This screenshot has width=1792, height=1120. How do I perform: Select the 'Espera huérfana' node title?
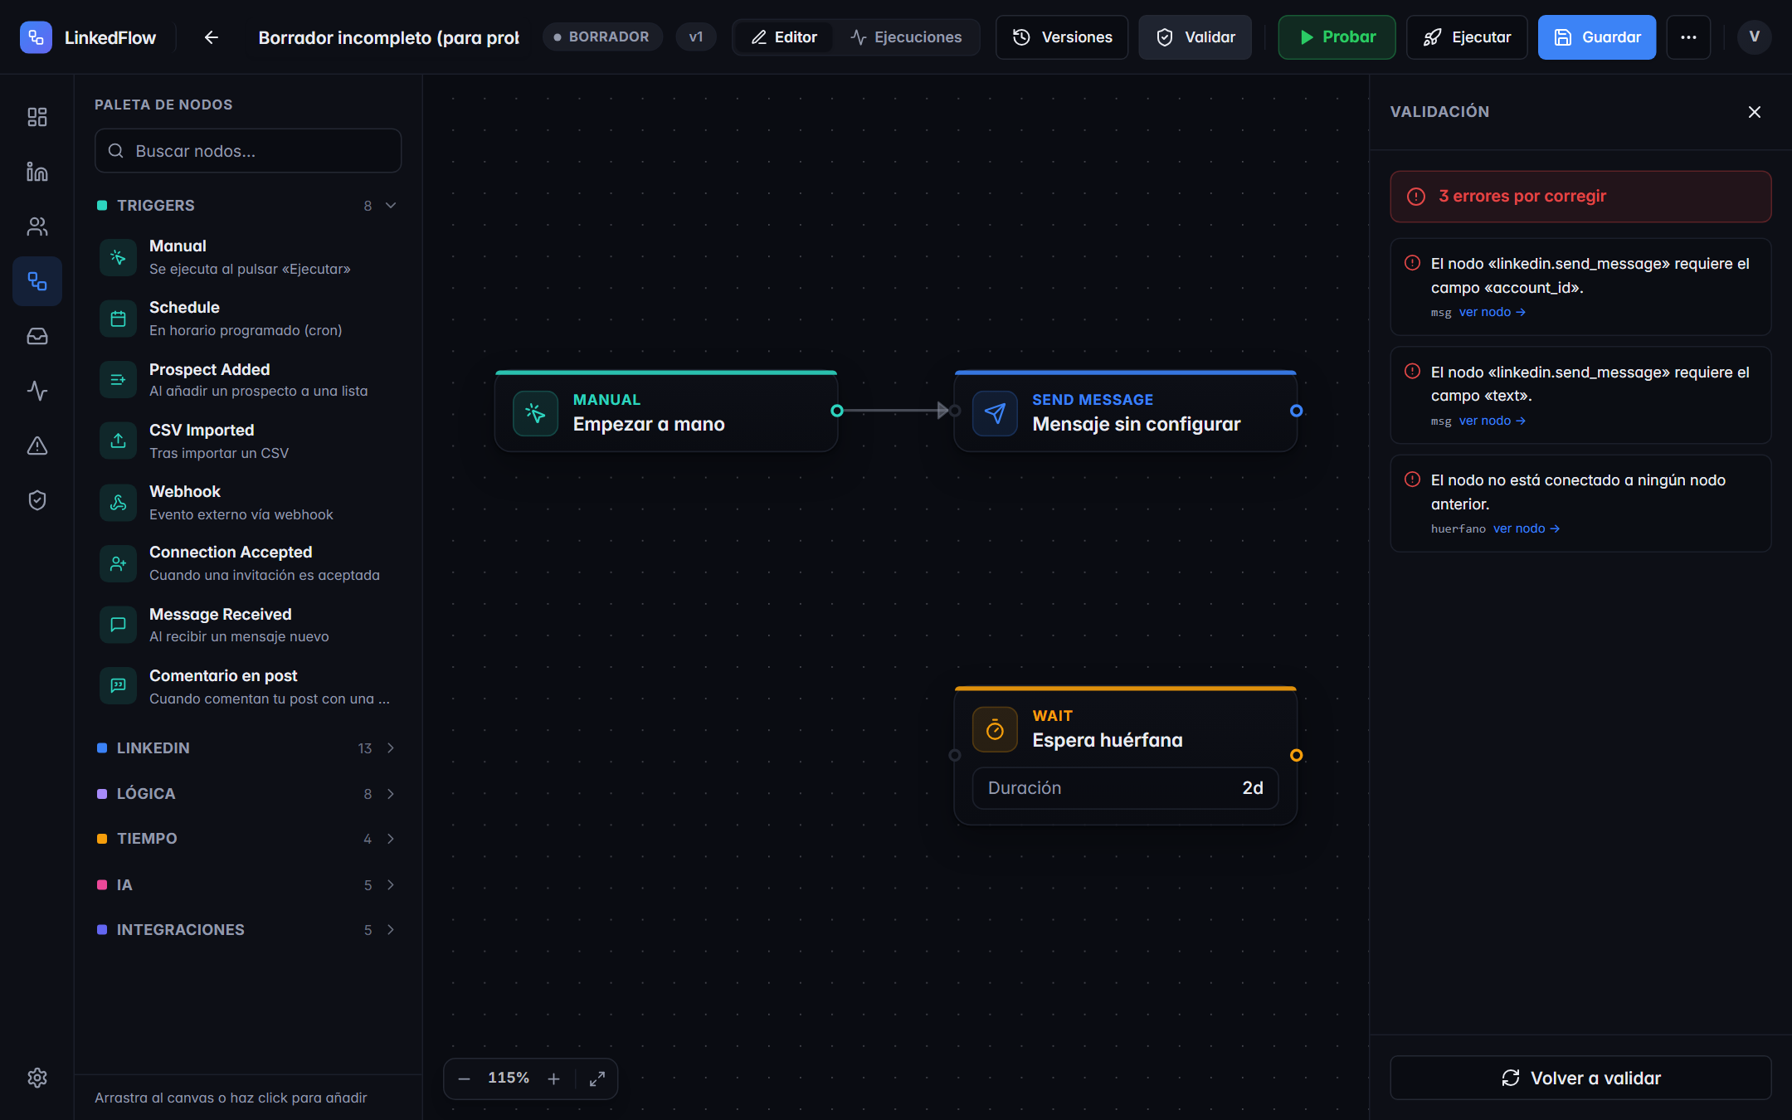coord(1108,740)
